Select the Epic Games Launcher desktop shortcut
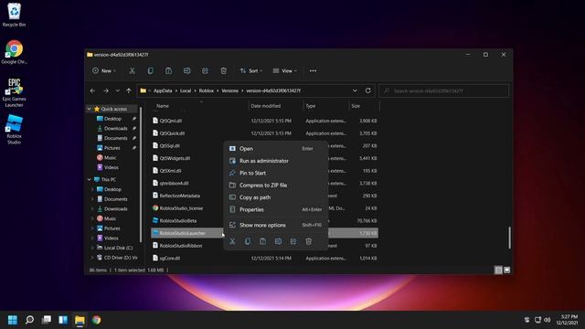Screen dimensions: 585x329 click(15, 93)
